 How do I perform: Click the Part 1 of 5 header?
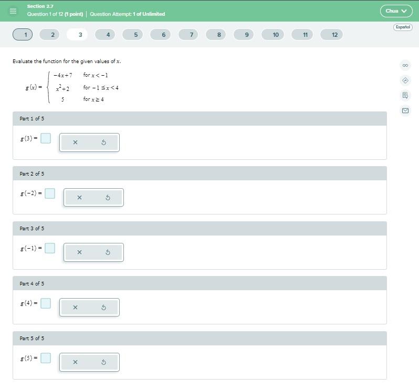(200, 118)
